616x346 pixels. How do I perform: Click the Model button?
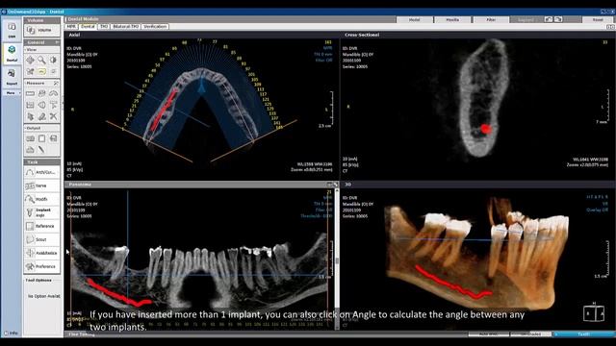click(x=414, y=19)
